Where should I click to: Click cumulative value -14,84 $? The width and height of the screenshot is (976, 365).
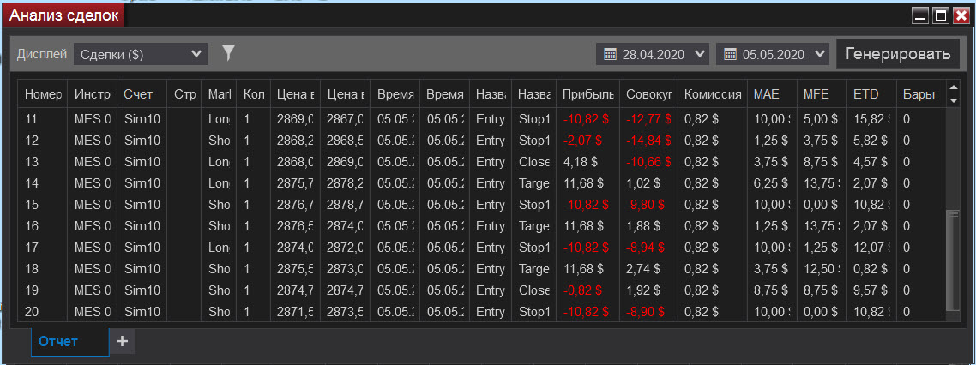[x=649, y=140]
